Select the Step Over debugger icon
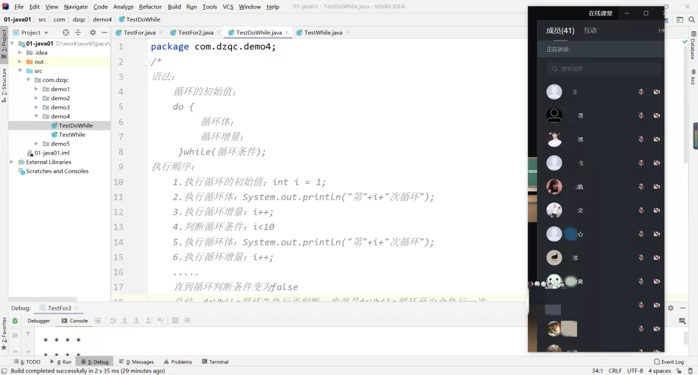698x375 pixels. pyautogui.click(x=112, y=320)
